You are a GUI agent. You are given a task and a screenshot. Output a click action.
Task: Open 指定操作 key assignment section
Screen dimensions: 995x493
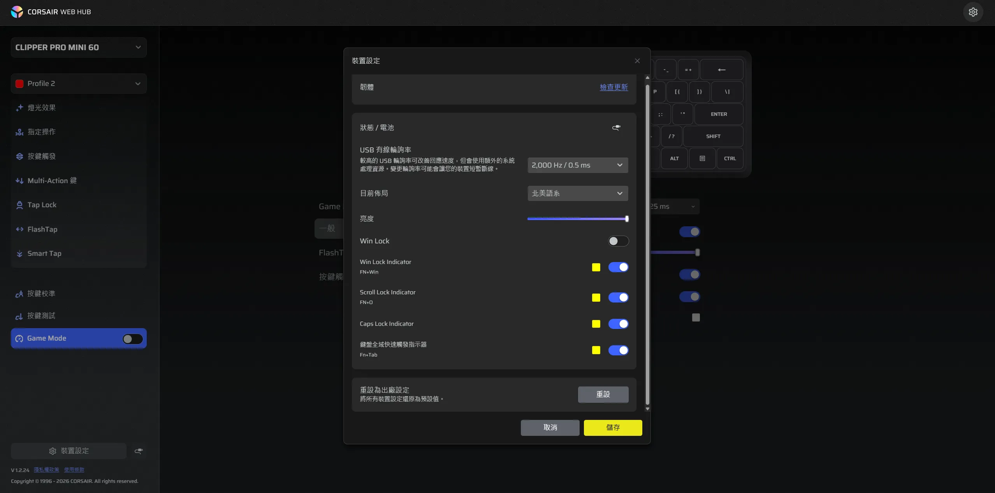pos(79,132)
